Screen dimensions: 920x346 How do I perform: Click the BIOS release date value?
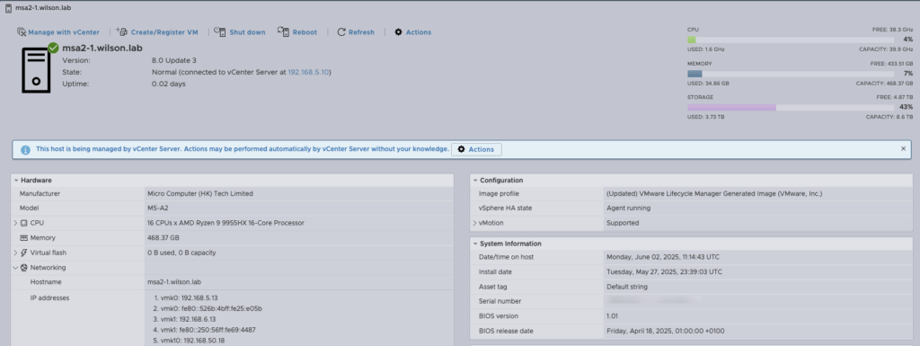pos(666,331)
